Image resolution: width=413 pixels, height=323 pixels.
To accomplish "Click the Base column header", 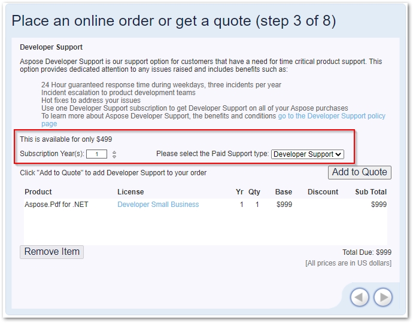I will [x=284, y=192].
